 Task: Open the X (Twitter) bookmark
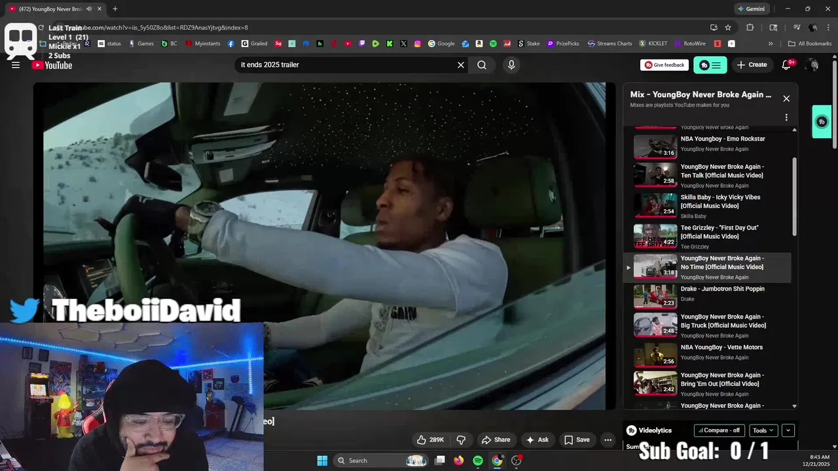pos(403,44)
